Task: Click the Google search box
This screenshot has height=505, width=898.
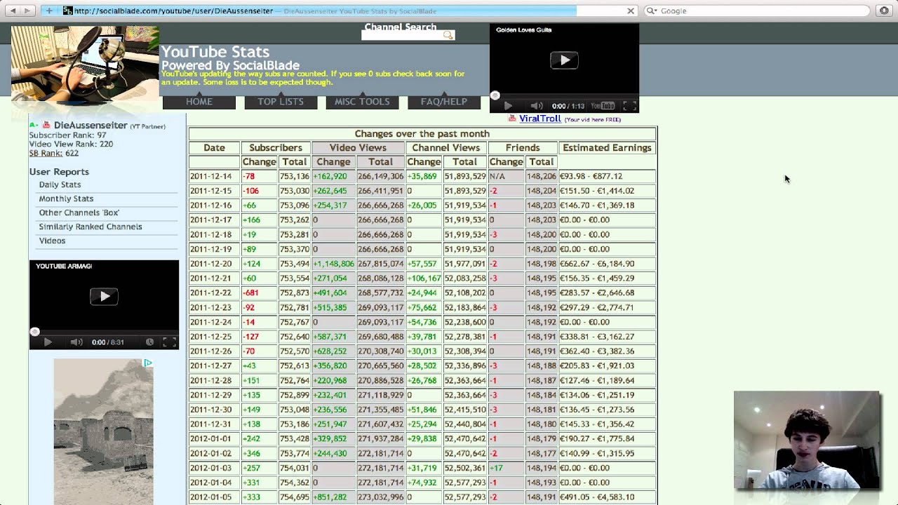Action: pos(756,11)
